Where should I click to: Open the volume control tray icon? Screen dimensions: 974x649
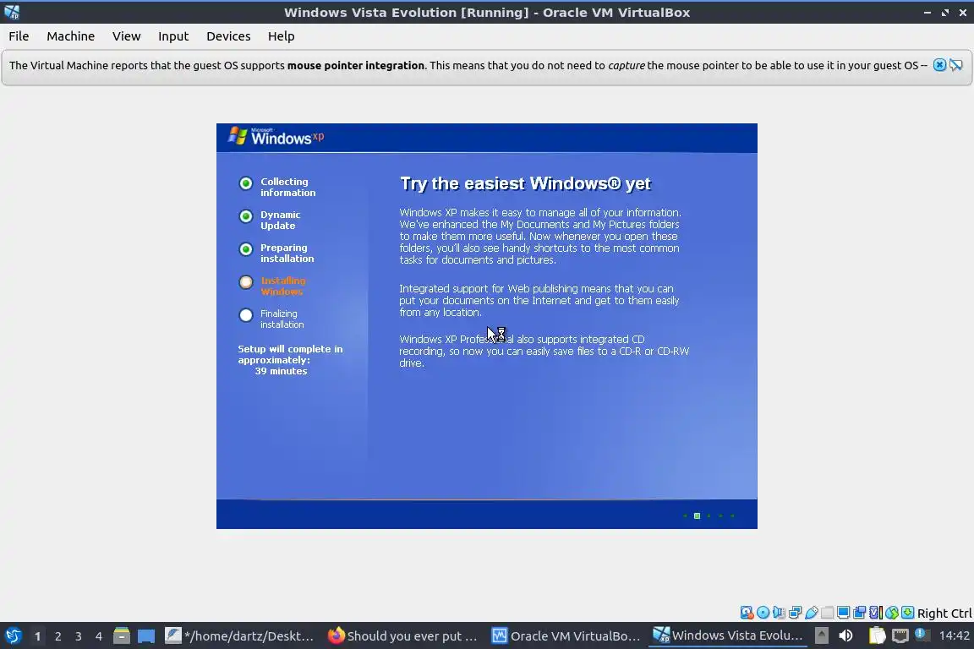[845, 635]
